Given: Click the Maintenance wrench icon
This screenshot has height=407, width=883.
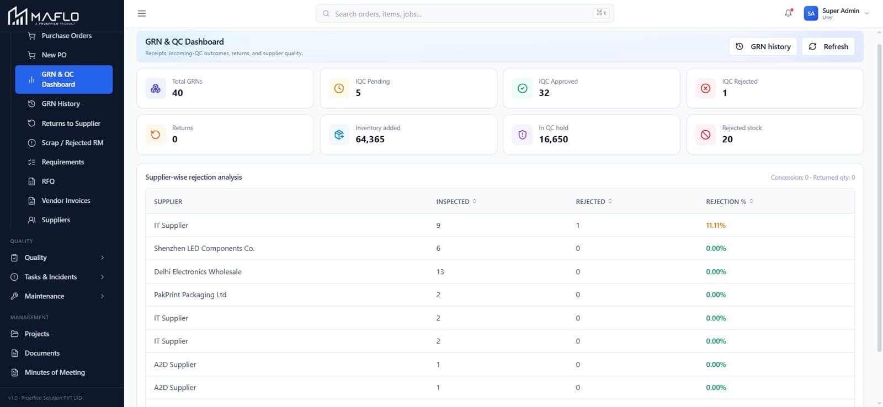Looking at the screenshot, I should pyautogui.click(x=14, y=296).
